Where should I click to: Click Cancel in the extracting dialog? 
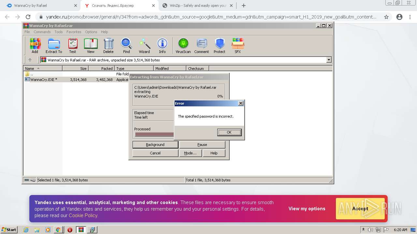coord(155,153)
